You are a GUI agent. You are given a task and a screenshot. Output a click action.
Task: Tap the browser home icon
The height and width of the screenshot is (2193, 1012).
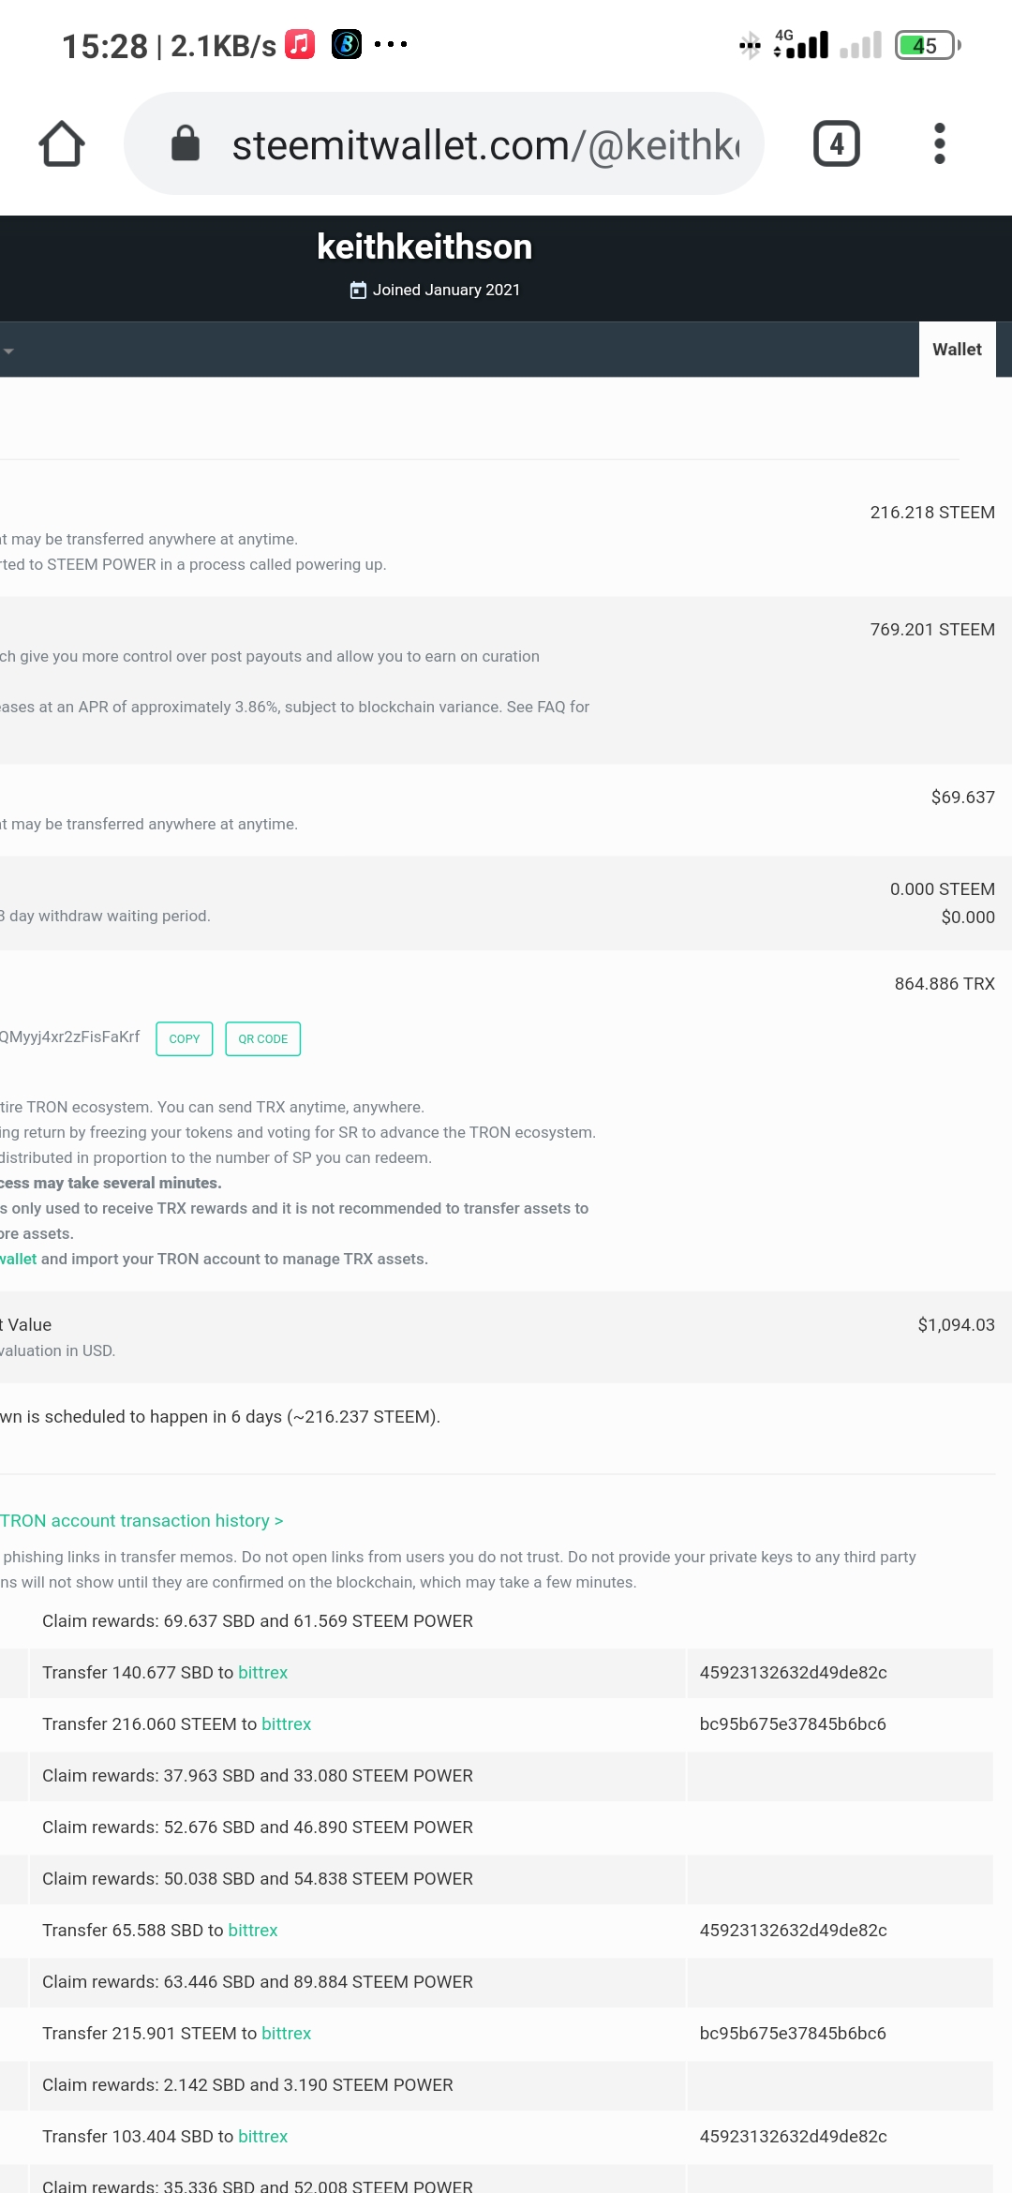point(62,143)
